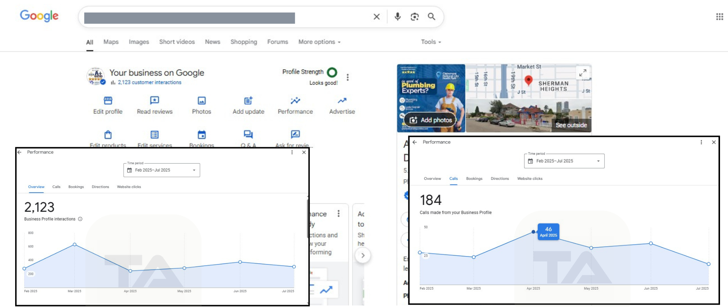This screenshot has height=307, width=728.
Task: Select Directions tab in the Overview panel
Action: [100, 187]
